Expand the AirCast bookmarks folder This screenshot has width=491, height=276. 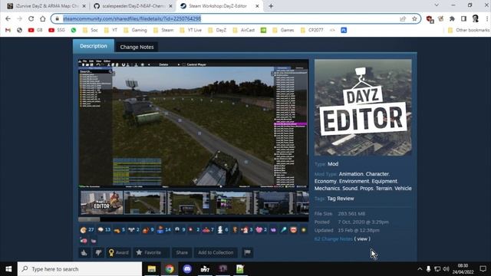pos(244,30)
